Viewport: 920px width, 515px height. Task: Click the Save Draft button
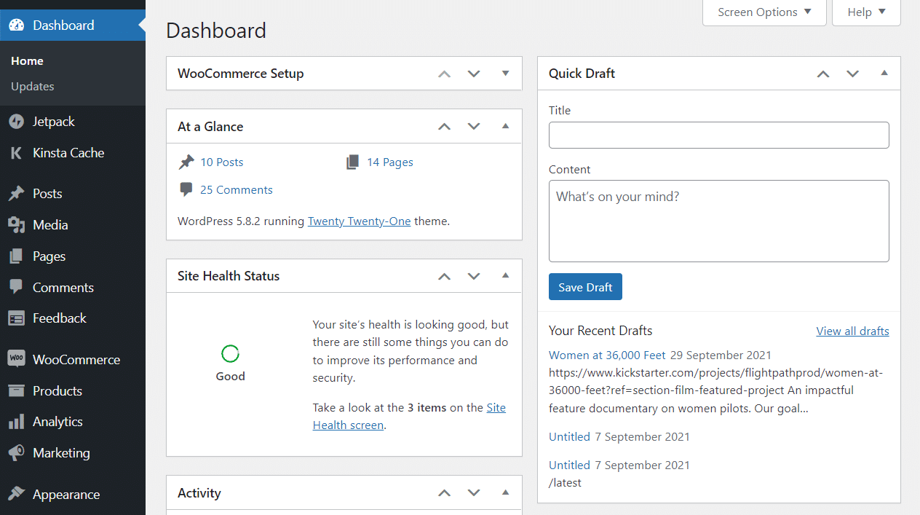(x=585, y=286)
